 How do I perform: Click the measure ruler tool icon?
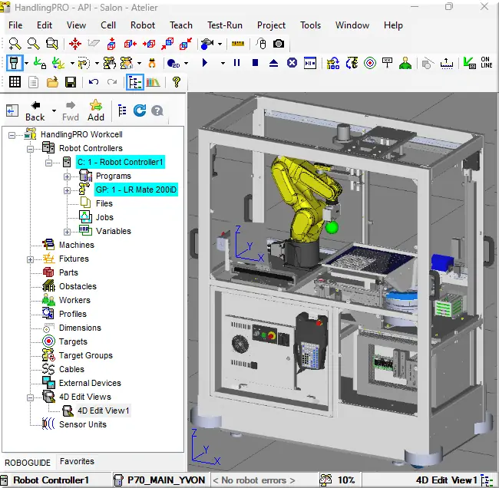[238, 44]
